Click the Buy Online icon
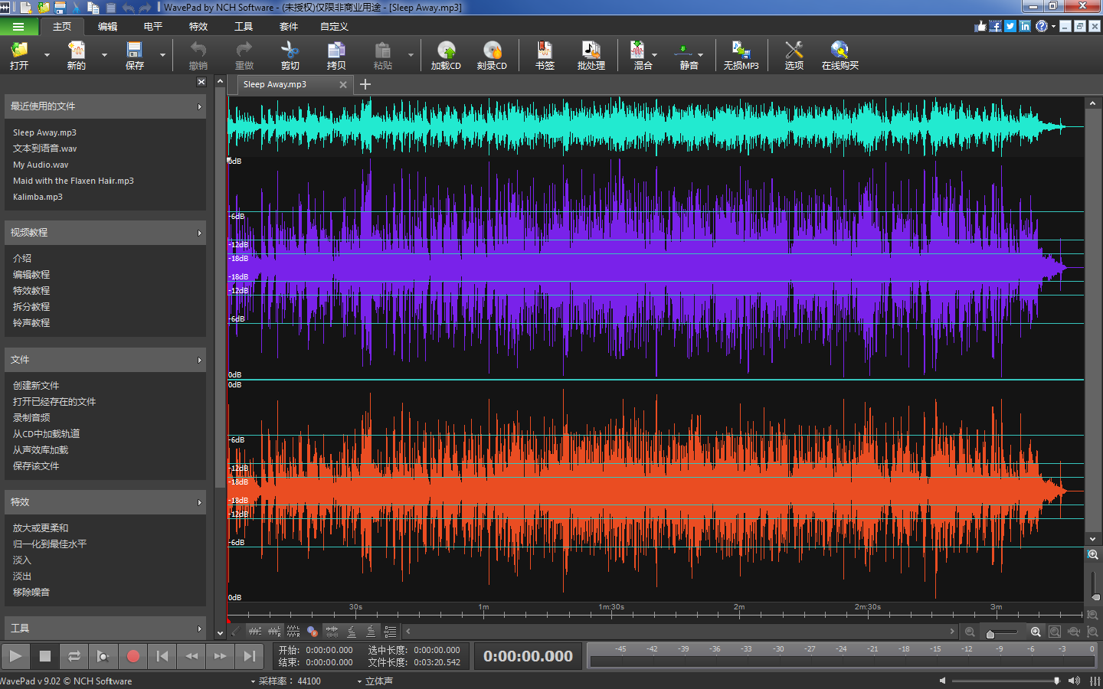Image resolution: width=1103 pixels, height=689 pixels. [x=840, y=55]
